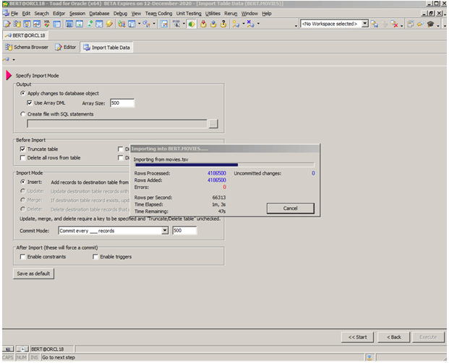Click the << Start wizard button
The width and height of the screenshot is (449, 363).
click(x=357, y=337)
